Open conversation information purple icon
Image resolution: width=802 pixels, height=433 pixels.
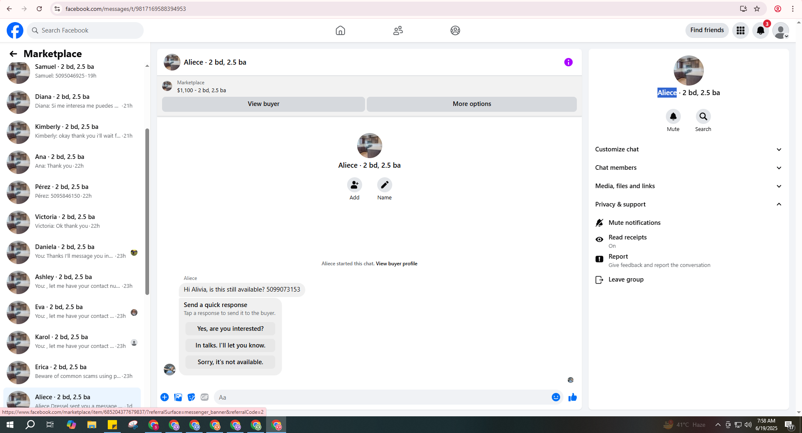pyautogui.click(x=569, y=62)
